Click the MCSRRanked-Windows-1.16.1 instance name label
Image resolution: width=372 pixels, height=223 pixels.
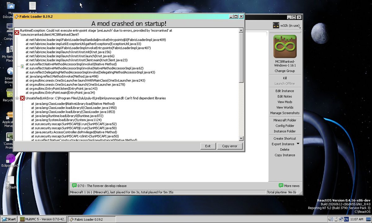(x=285, y=63)
